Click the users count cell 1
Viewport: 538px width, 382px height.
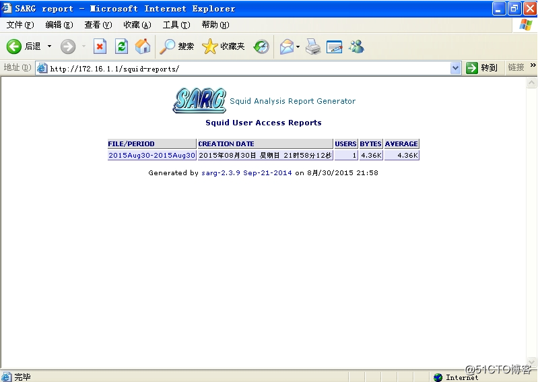click(345, 155)
